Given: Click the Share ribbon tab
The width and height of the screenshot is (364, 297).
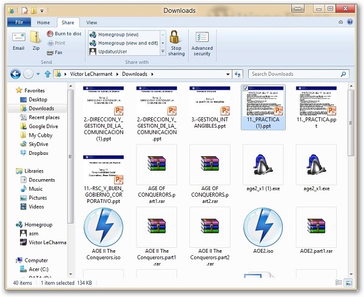Looking at the screenshot, I should coord(68,22).
